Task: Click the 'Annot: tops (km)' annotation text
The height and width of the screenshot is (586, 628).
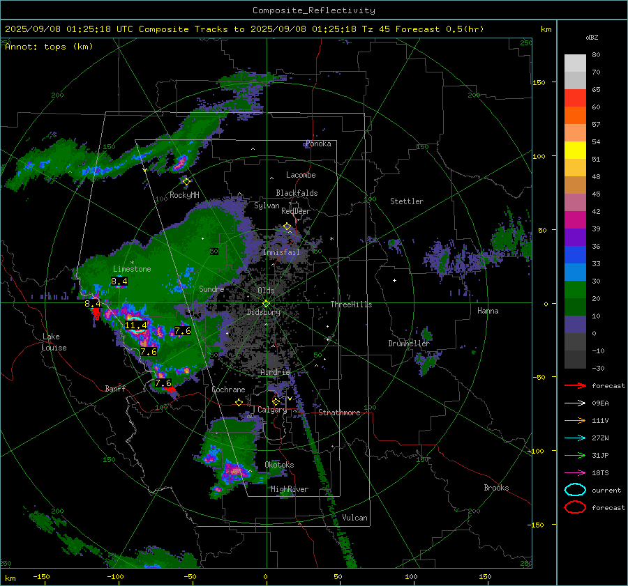Action: click(x=49, y=47)
